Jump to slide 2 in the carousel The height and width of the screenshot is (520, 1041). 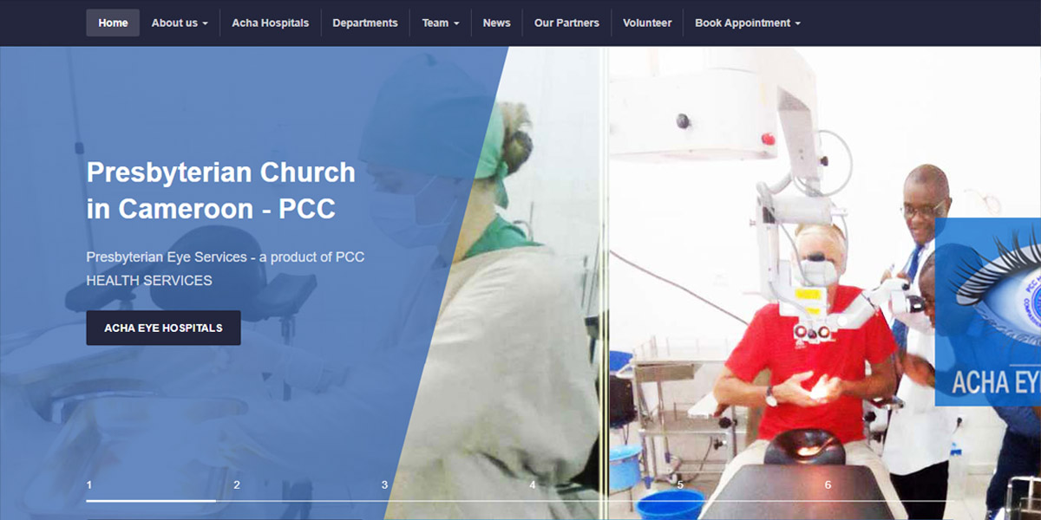coord(237,484)
